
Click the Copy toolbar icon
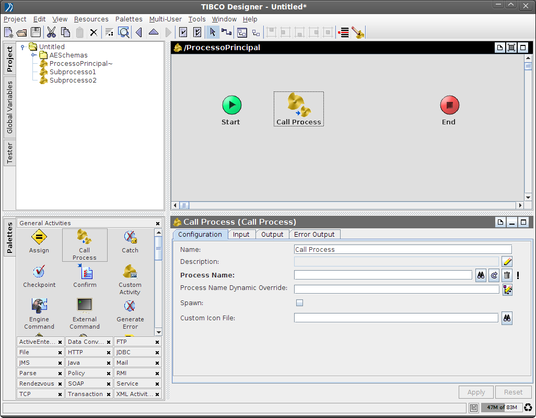pyautogui.click(x=65, y=32)
